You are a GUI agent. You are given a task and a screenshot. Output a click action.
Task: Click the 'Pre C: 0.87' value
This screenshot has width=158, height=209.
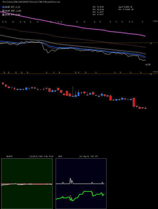click(98, 15)
